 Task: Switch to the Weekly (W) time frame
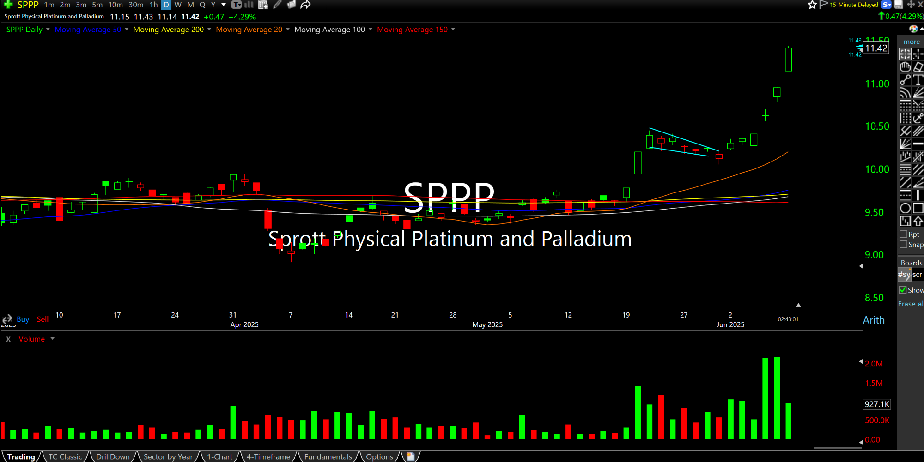(x=178, y=5)
